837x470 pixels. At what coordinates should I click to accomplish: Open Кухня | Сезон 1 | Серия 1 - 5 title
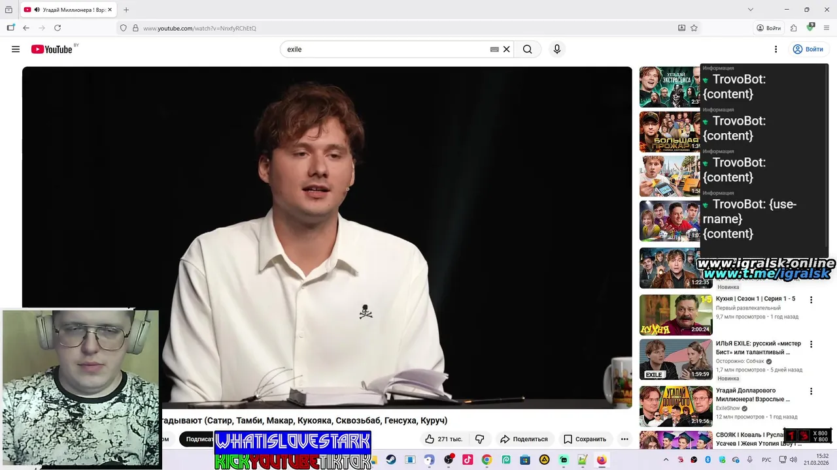click(x=755, y=299)
